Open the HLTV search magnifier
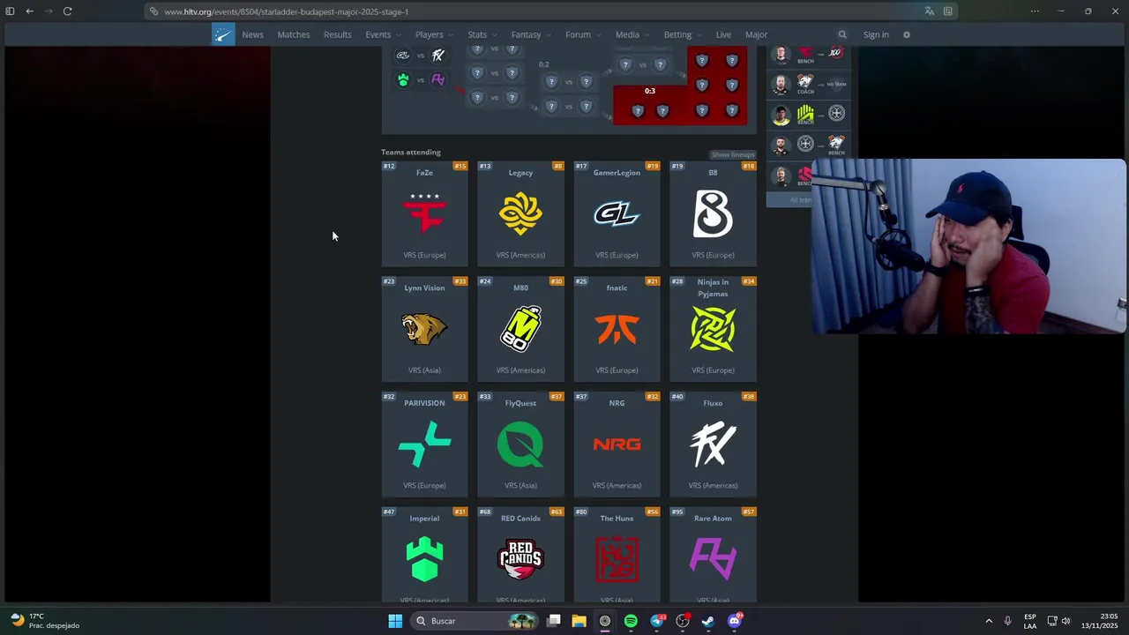Screen dimensions: 1129x635 842,34
